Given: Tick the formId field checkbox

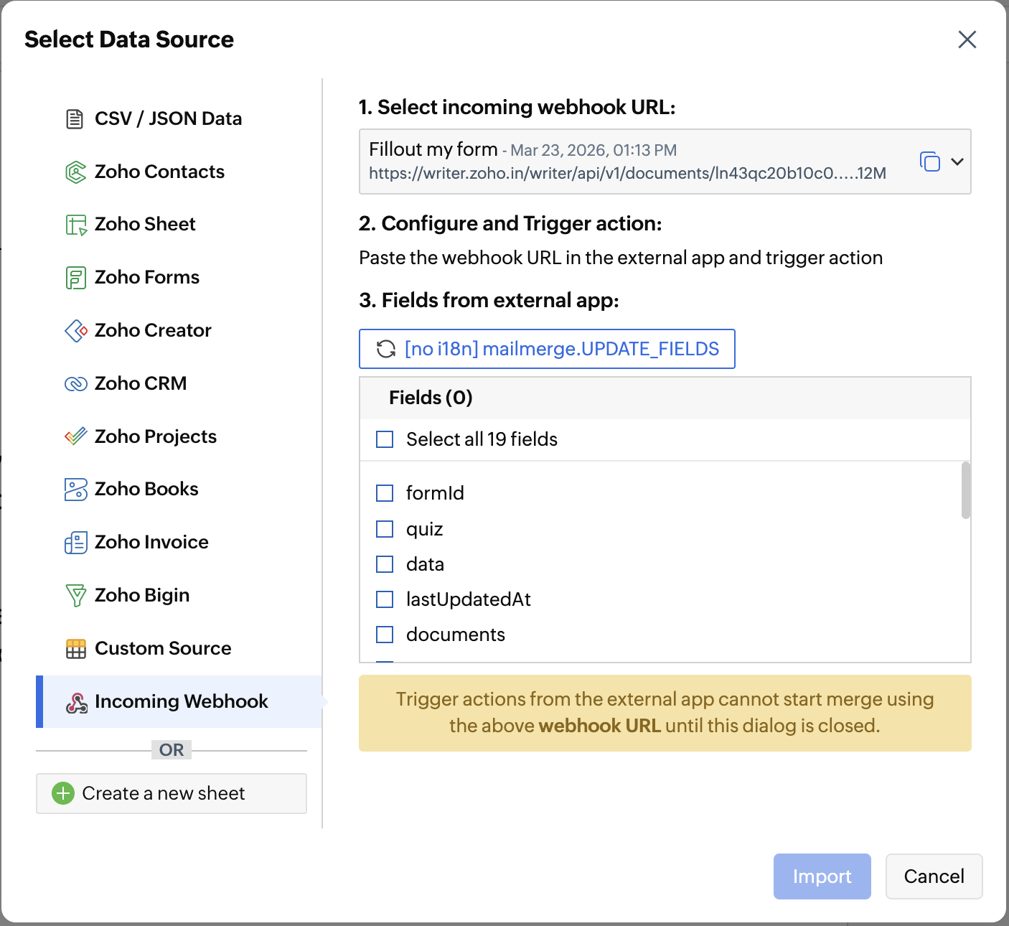Looking at the screenshot, I should click(385, 493).
